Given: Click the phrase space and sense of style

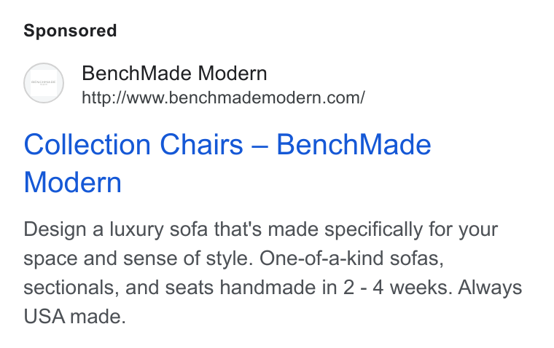Looking at the screenshot, I should [138, 258].
